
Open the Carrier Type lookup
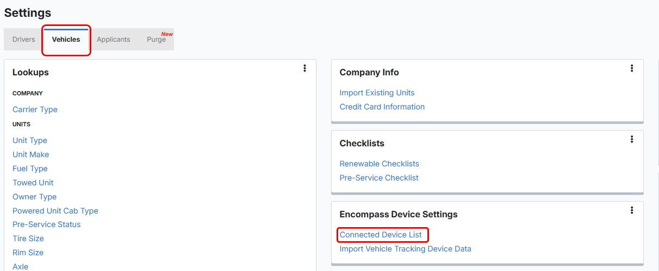tap(35, 109)
